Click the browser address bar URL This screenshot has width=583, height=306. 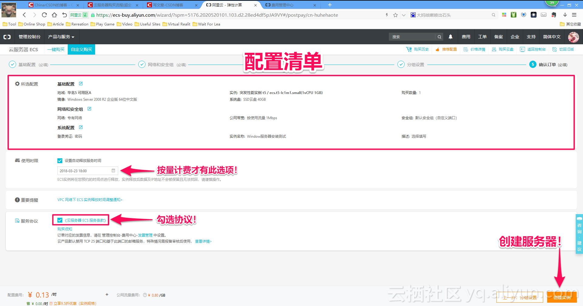[x=217, y=15]
